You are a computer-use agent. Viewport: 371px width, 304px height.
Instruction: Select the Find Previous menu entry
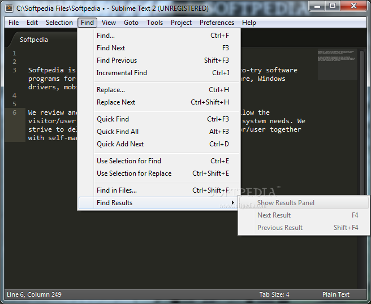(x=159, y=60)
